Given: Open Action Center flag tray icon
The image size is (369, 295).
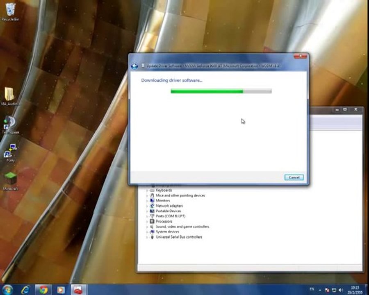Looking at the screenshot, I should click(x=327, y=290).
